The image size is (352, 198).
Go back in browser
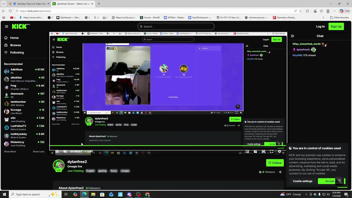click(3, 11)
